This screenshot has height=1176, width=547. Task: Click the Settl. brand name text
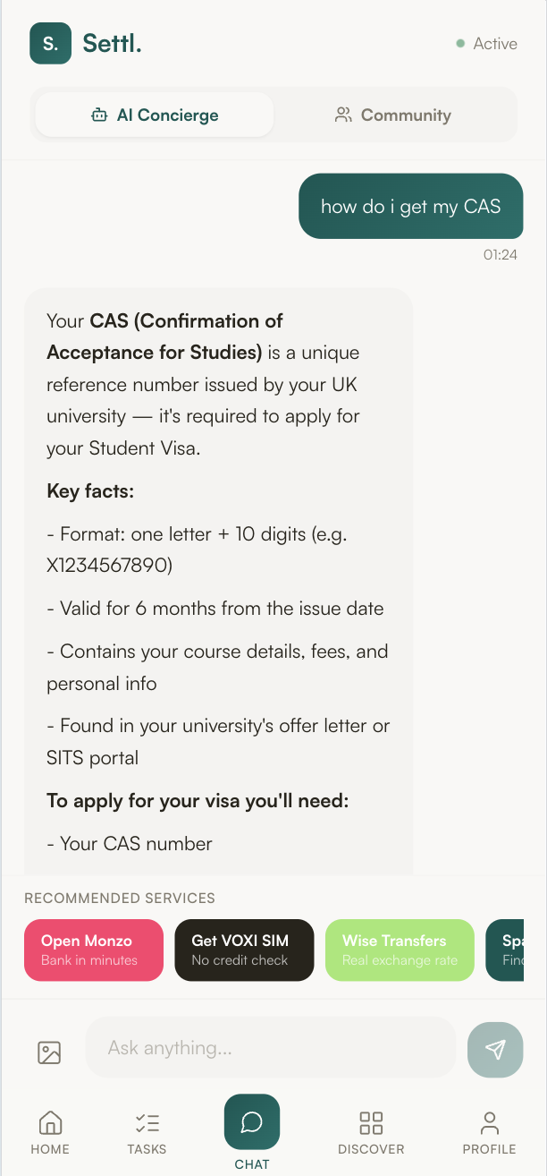pos(113,43)
